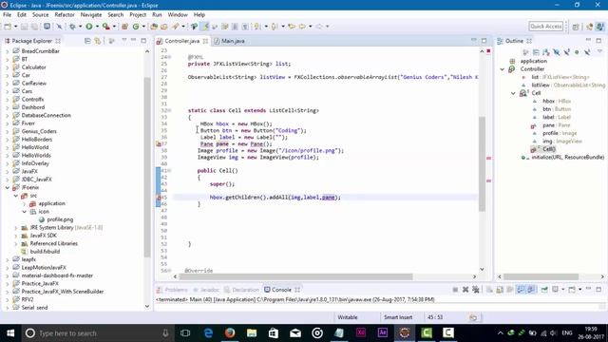Click the Save icon in the toolbar
The image size is (608, 342).
24,27
